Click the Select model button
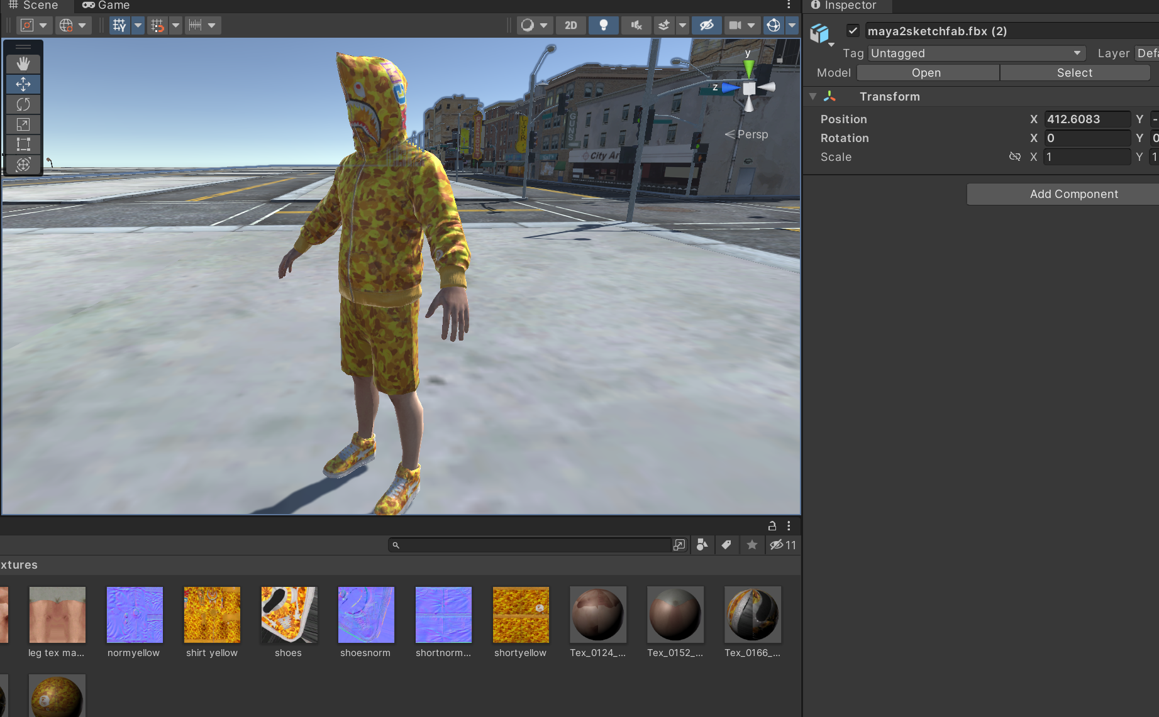Viewport: 1159px width, 717px height. click(1075, 73)
